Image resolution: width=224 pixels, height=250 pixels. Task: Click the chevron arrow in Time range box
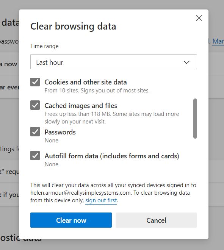point(186,62)
